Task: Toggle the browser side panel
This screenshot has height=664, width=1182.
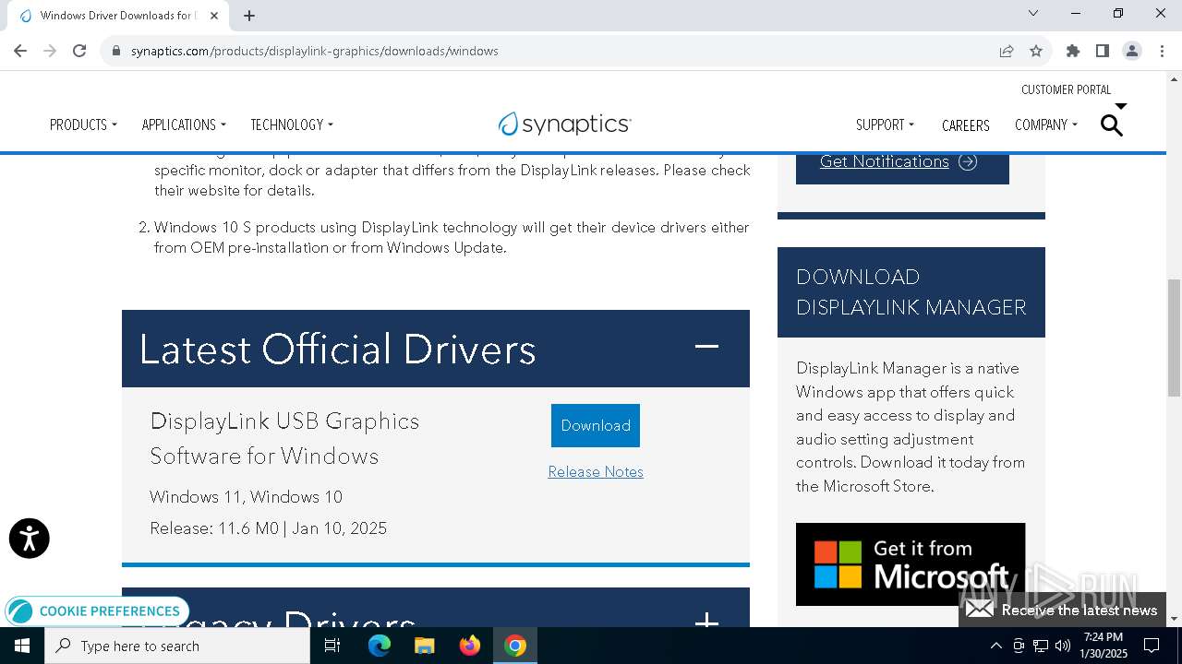Action: click(1103, 51)
